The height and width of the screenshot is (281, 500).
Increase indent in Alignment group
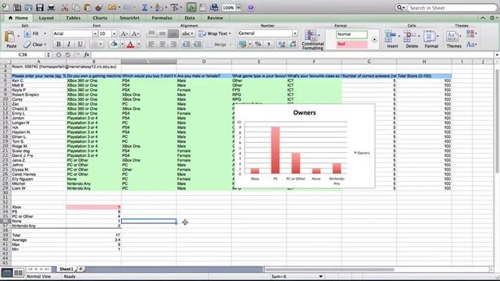point(197,44)
